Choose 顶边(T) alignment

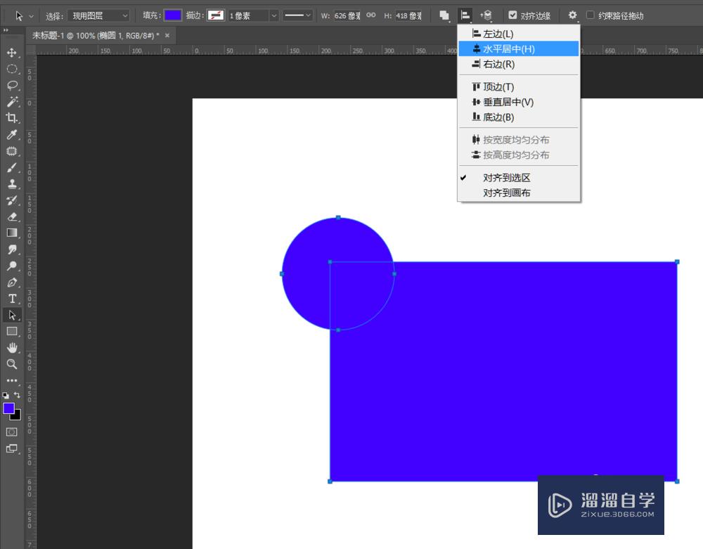[518, 86]
